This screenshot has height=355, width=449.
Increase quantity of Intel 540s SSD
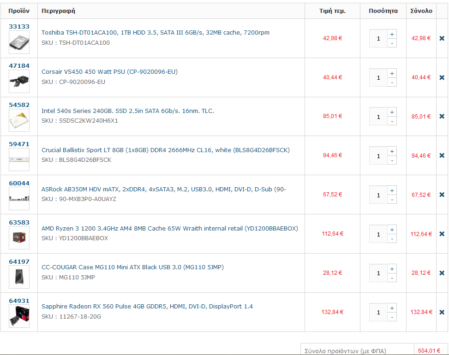(392, 112)
